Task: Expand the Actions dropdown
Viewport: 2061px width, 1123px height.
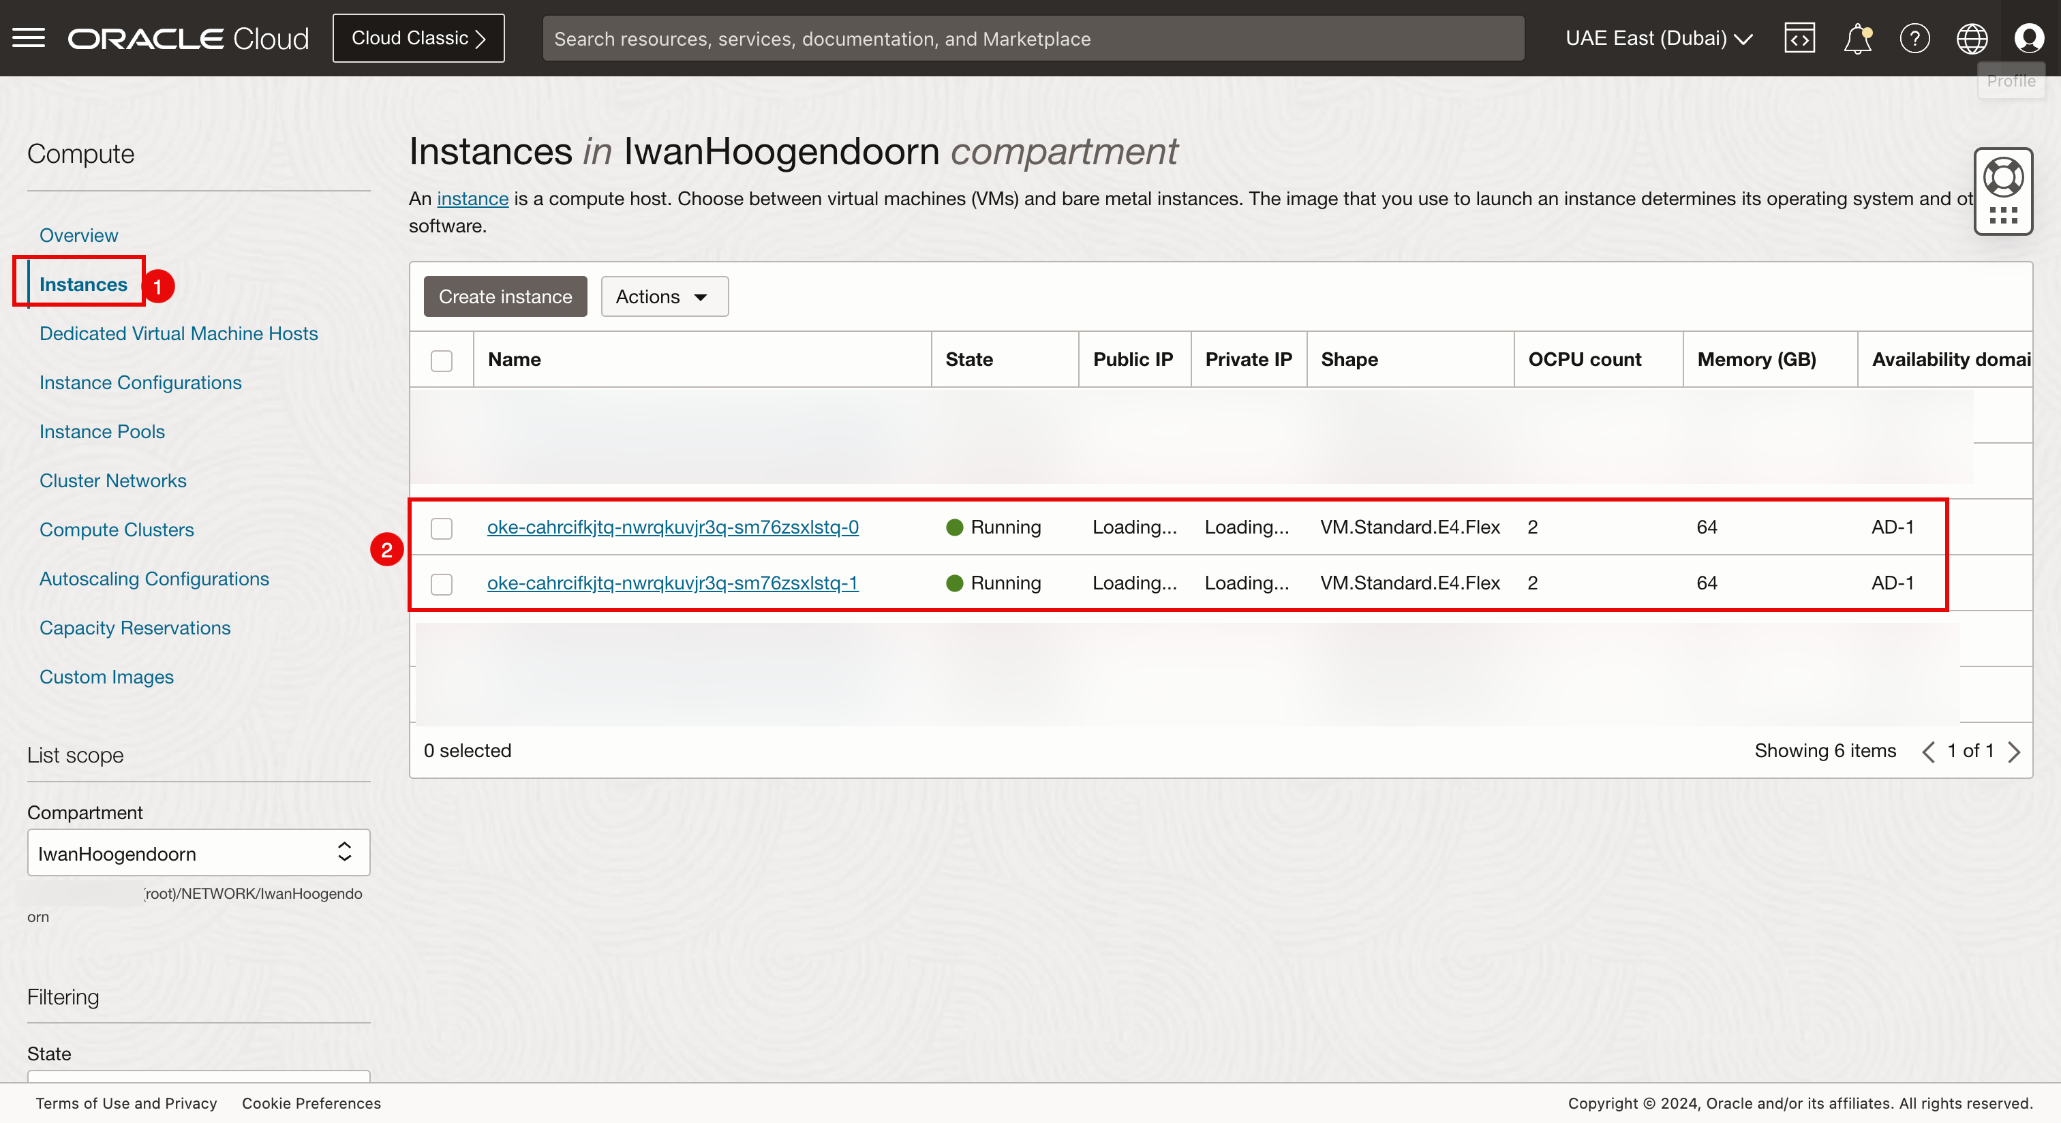Action: [664, 296]
